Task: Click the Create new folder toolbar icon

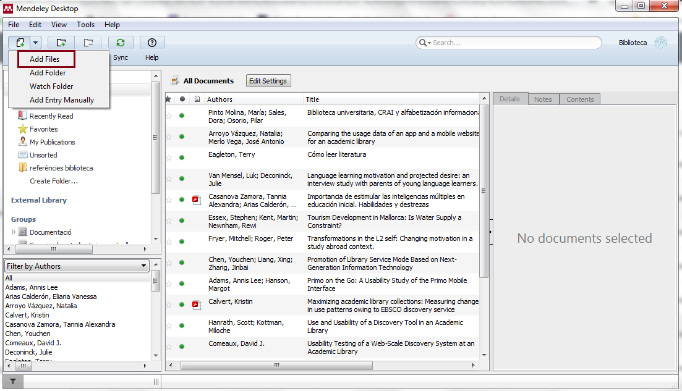Action: point(61,43)
